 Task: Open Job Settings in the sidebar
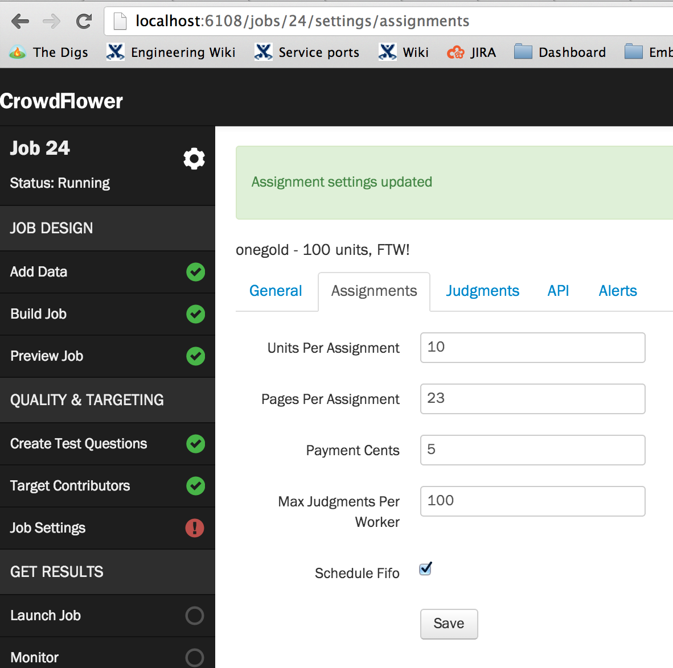[107, 528]
